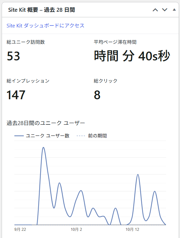The image size is (180, 238).
Task: Click the session duration value 40s秒
Action: coord(154,56)
